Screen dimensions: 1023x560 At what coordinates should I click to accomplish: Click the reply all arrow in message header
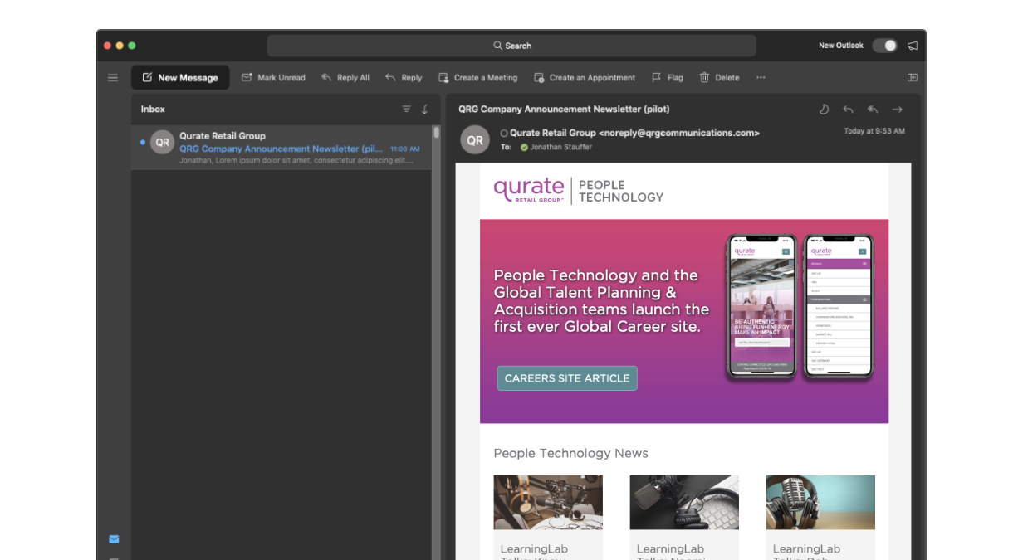(x=873, y=109)
